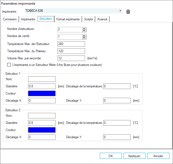This screenshot has height=164, width=173.
Task: Increase the number of extruders with up arrow
Action: click(x=84, y=29)
